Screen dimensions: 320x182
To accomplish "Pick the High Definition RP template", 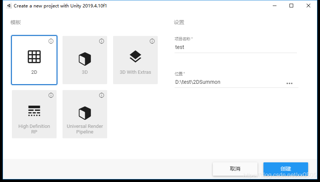I will point(34,114).
